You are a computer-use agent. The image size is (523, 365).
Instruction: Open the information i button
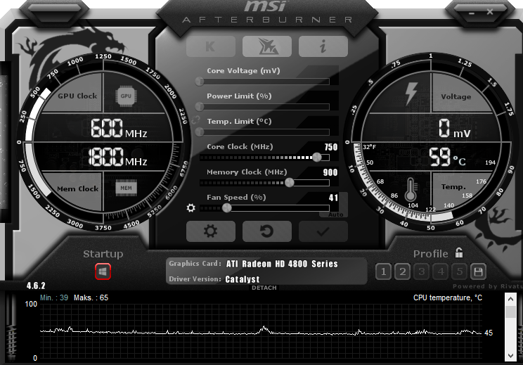323,46
